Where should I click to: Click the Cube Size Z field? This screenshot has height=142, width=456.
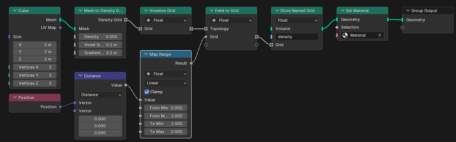tap(35, 59)
